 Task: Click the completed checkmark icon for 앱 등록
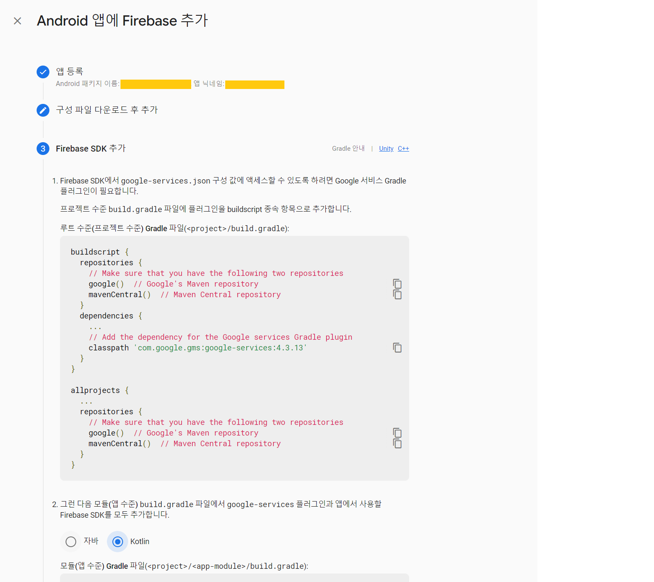point(43,72)
